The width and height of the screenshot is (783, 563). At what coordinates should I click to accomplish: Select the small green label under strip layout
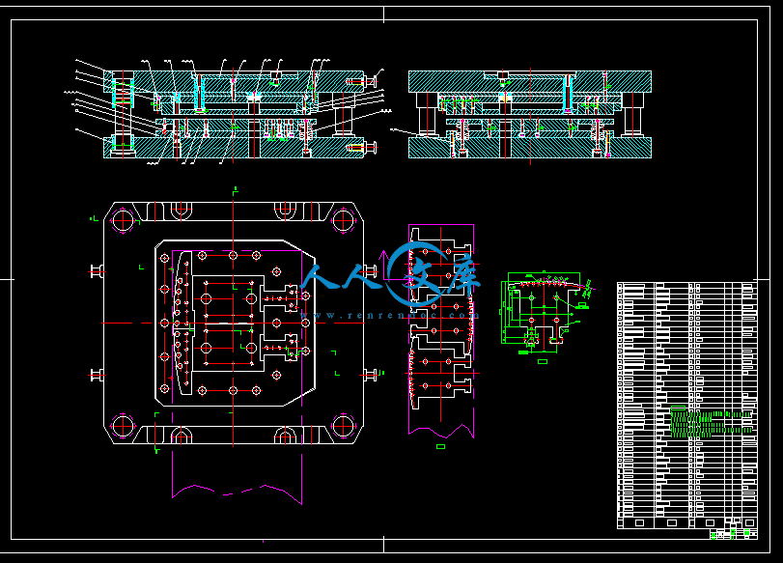click(x=440, y=446)
